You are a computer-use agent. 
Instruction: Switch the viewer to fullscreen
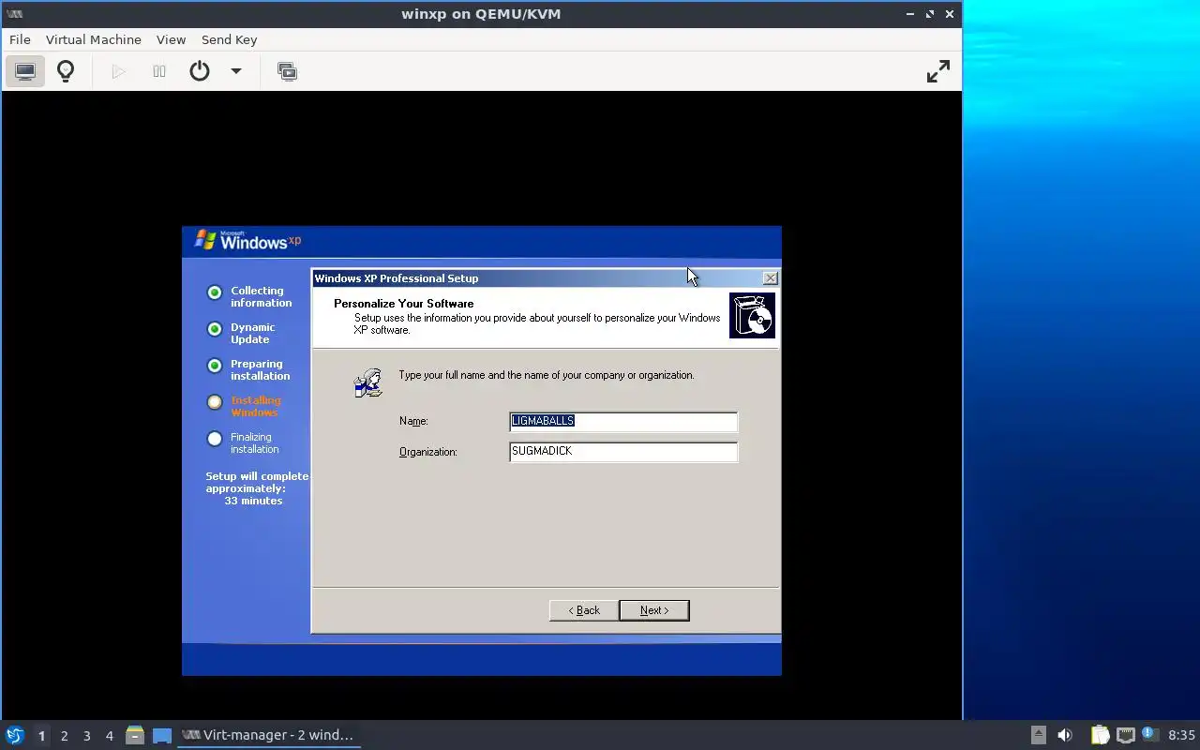(937, 71)
